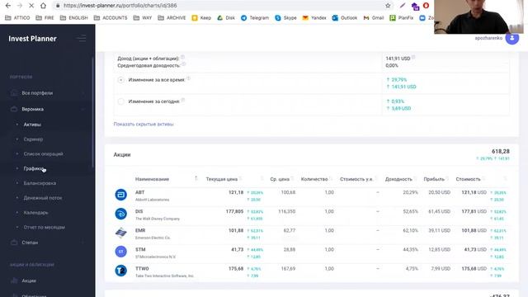Viewport: 528px width, 297px height.
Task: Click the browser address bar URL
Action: [x=120, y=6]
